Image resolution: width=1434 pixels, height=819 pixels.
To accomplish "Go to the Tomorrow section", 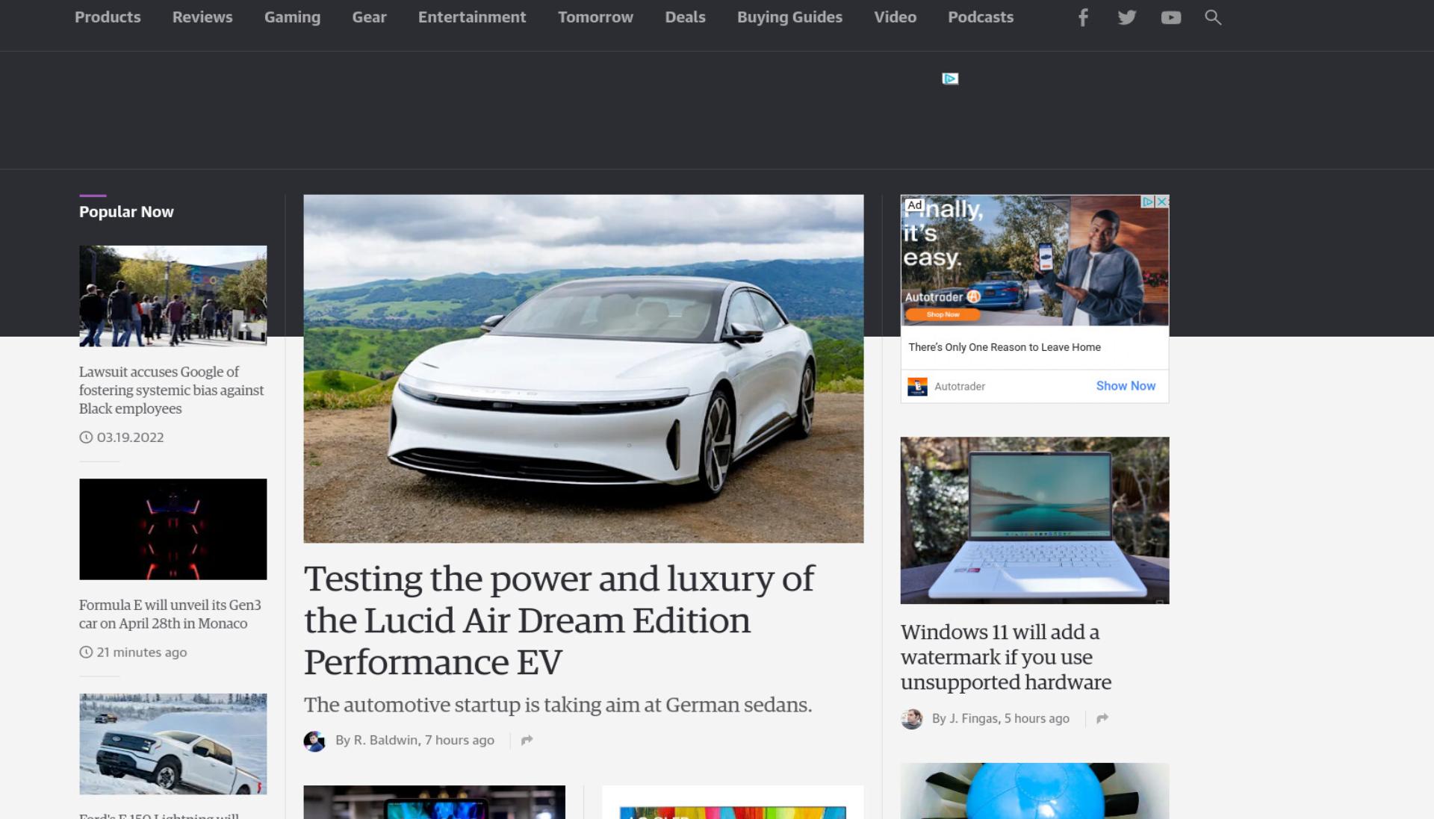I will (595, 17).
